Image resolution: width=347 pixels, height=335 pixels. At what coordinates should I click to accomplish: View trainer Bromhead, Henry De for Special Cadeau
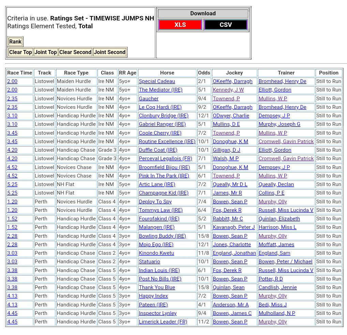coord(282,81)
